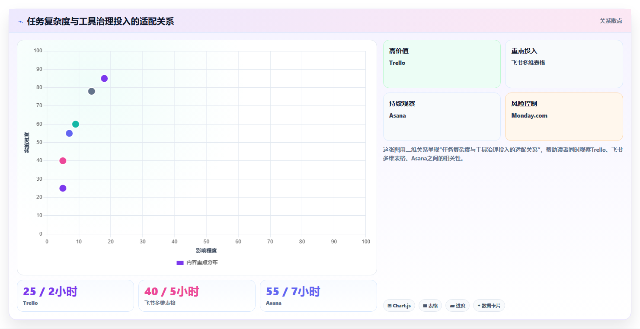
Task: Select the teal data point at value 60
Action: 76,124
